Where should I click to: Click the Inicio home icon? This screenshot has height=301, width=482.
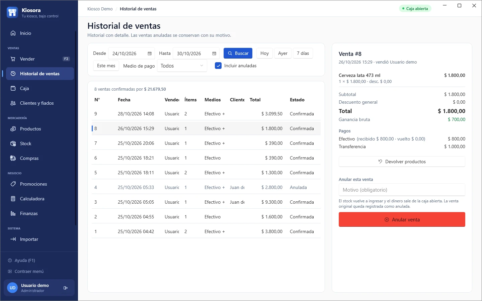pos(13,33)
